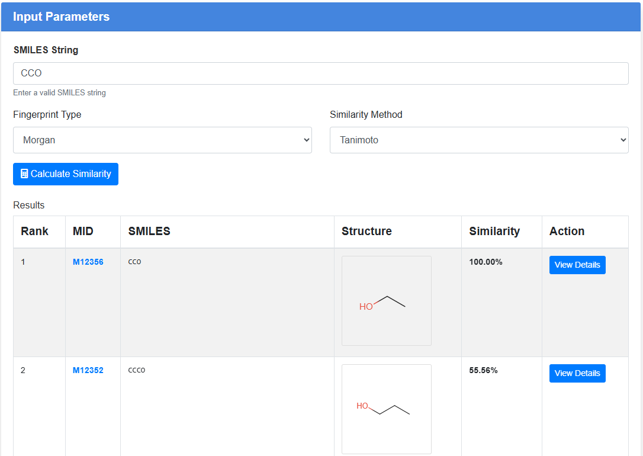Viewport: 643px width, 456px height.
Task: Click the calculator icon on Calculate Similarity
Action: coord(24,174)
